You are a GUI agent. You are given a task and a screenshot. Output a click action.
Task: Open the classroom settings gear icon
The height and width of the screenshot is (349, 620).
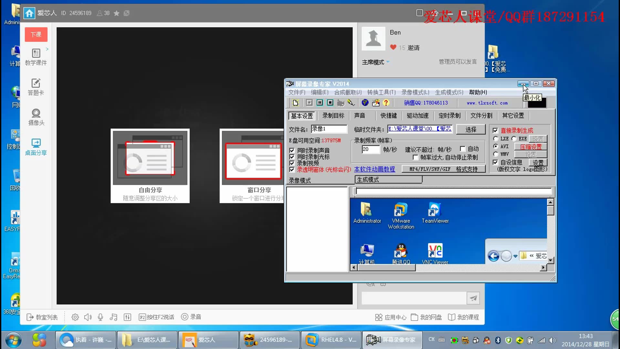coord(75,317)
